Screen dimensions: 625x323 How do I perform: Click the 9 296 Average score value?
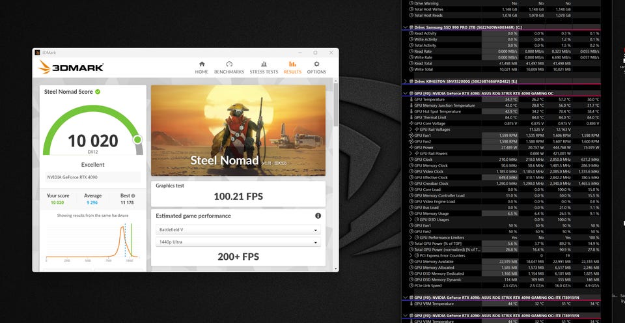click(x=91, y=203)
